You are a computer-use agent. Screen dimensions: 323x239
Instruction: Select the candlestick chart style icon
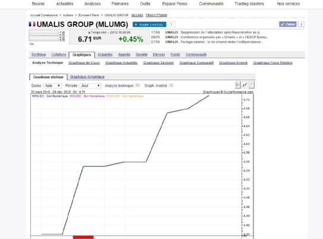click(x=238, y=84)
